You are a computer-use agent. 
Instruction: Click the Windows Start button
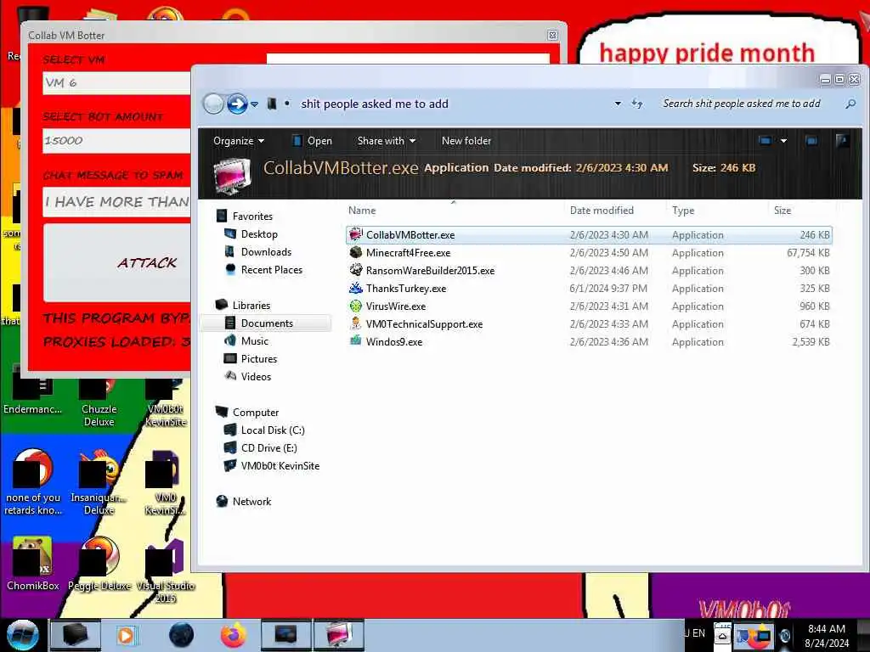click(x=22, y=635)
